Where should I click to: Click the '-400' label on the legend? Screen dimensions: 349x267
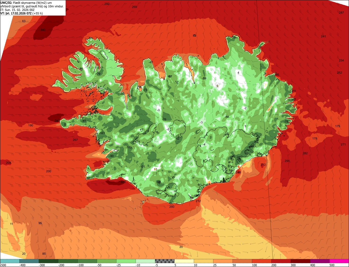[x=22, y=265]
